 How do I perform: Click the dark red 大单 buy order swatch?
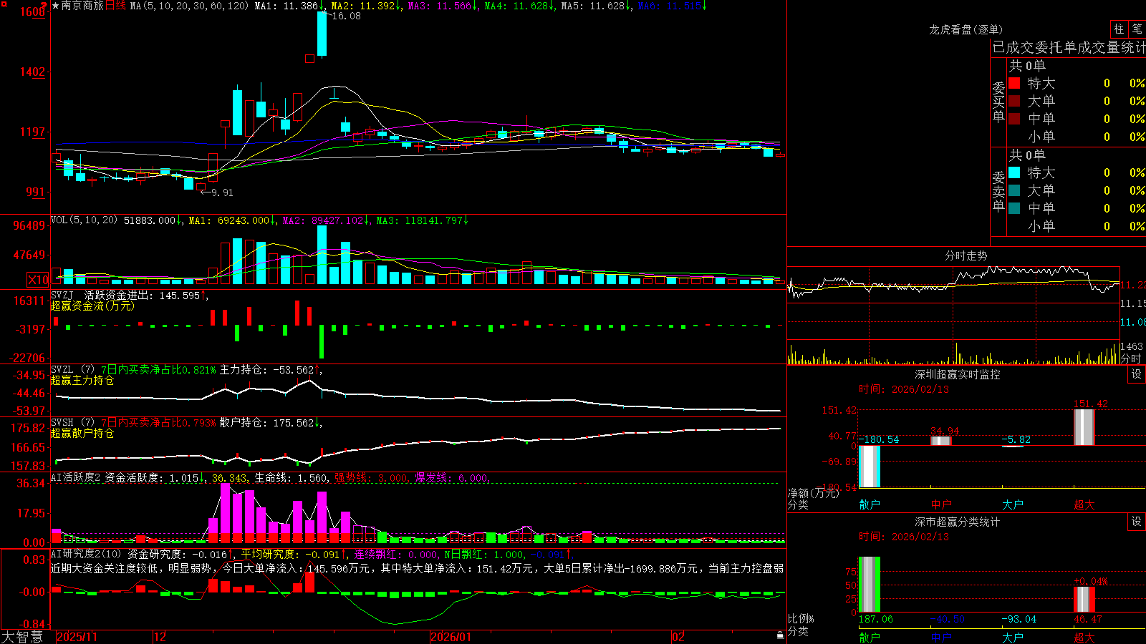1014,101
